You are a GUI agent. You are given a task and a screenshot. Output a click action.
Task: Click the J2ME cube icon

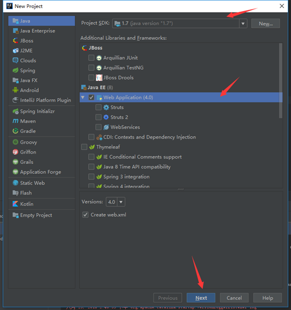coord(15,50)
